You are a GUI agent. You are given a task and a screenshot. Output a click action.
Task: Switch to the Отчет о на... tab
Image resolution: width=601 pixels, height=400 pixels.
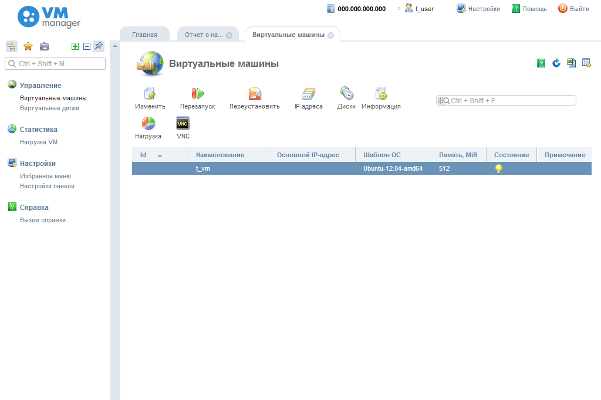pos(204,35)
